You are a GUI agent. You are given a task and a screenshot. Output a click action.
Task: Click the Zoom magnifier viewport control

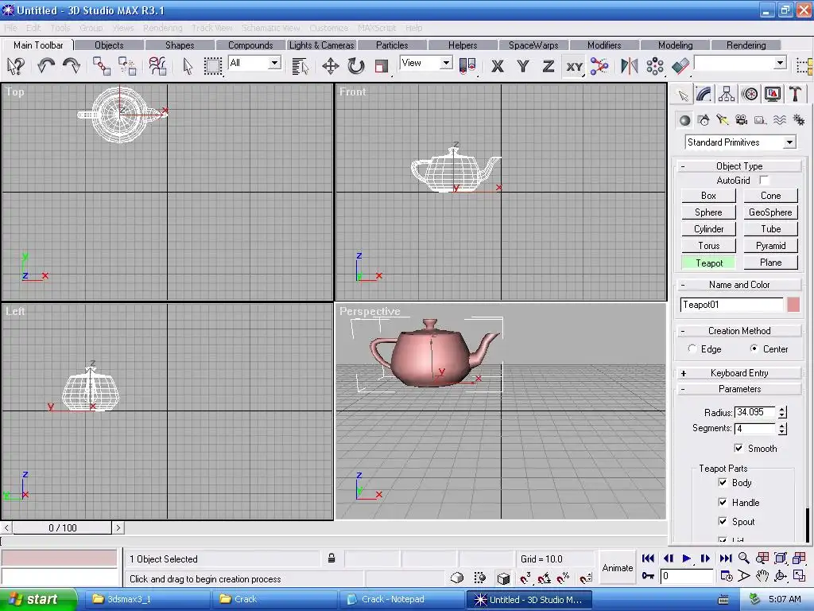pos(743,558)
